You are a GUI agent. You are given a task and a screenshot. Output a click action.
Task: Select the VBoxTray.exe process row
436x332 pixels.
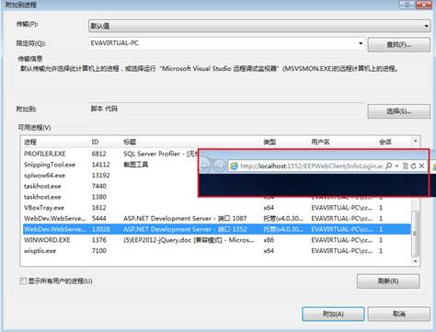click(x=217, y=208)
